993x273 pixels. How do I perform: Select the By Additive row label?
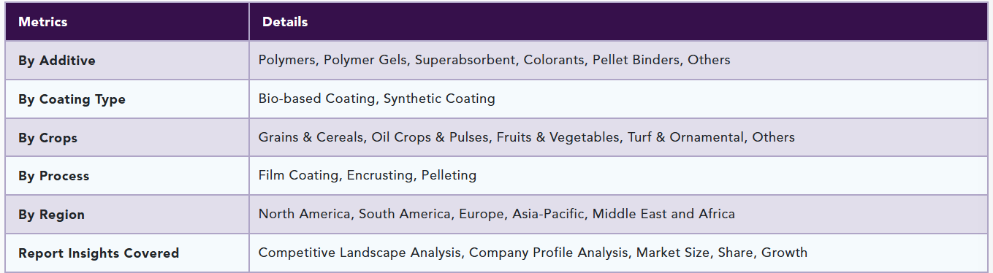pos(57,61)
